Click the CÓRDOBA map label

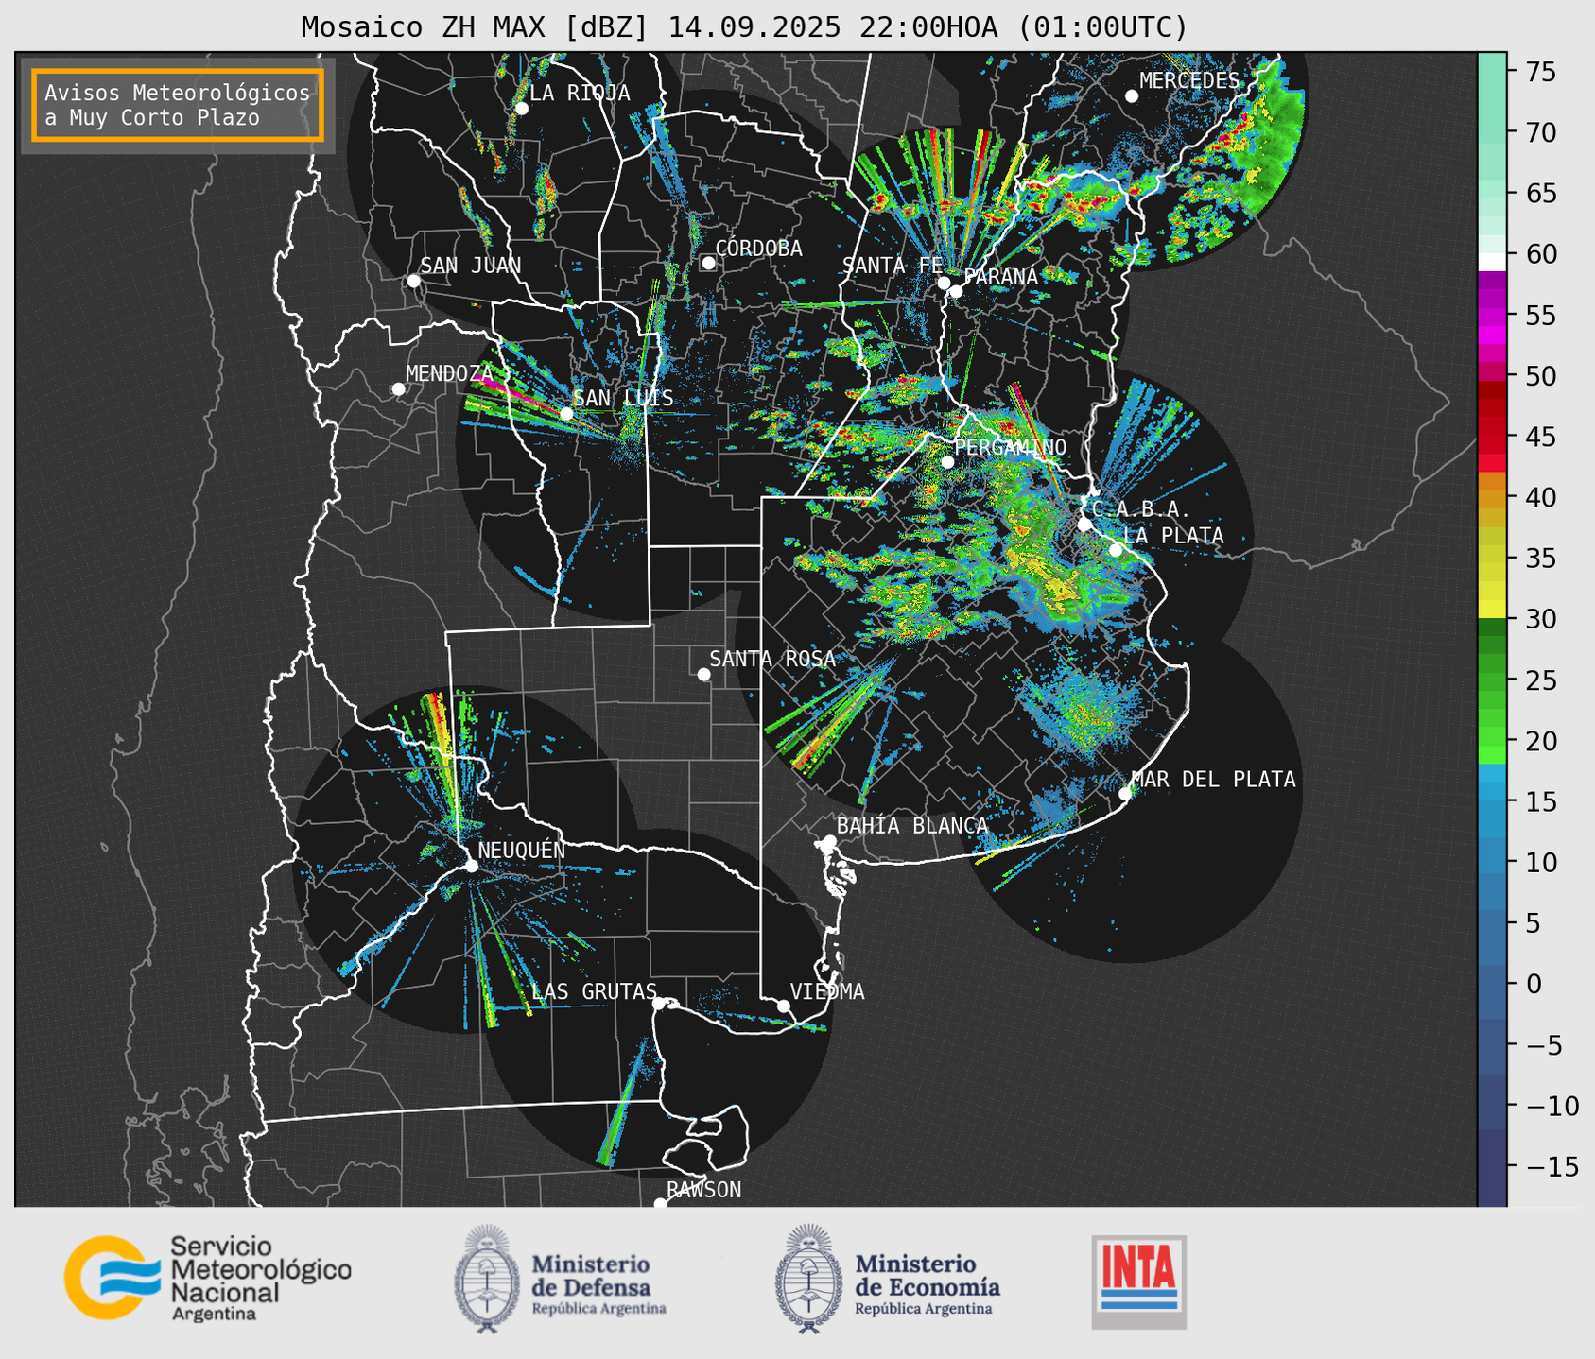coord(758,249)
